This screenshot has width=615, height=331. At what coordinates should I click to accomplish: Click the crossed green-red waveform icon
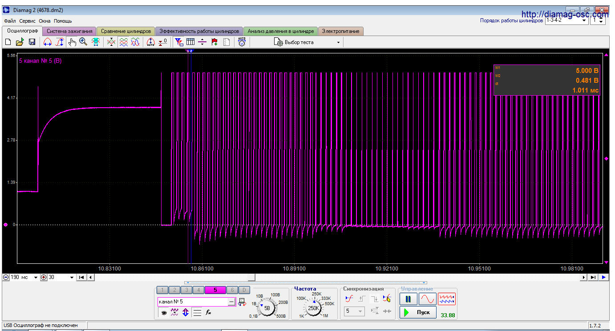pos(112,42)
